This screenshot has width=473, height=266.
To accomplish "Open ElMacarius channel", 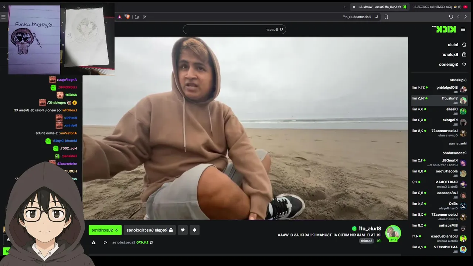I will pos(439,227).
